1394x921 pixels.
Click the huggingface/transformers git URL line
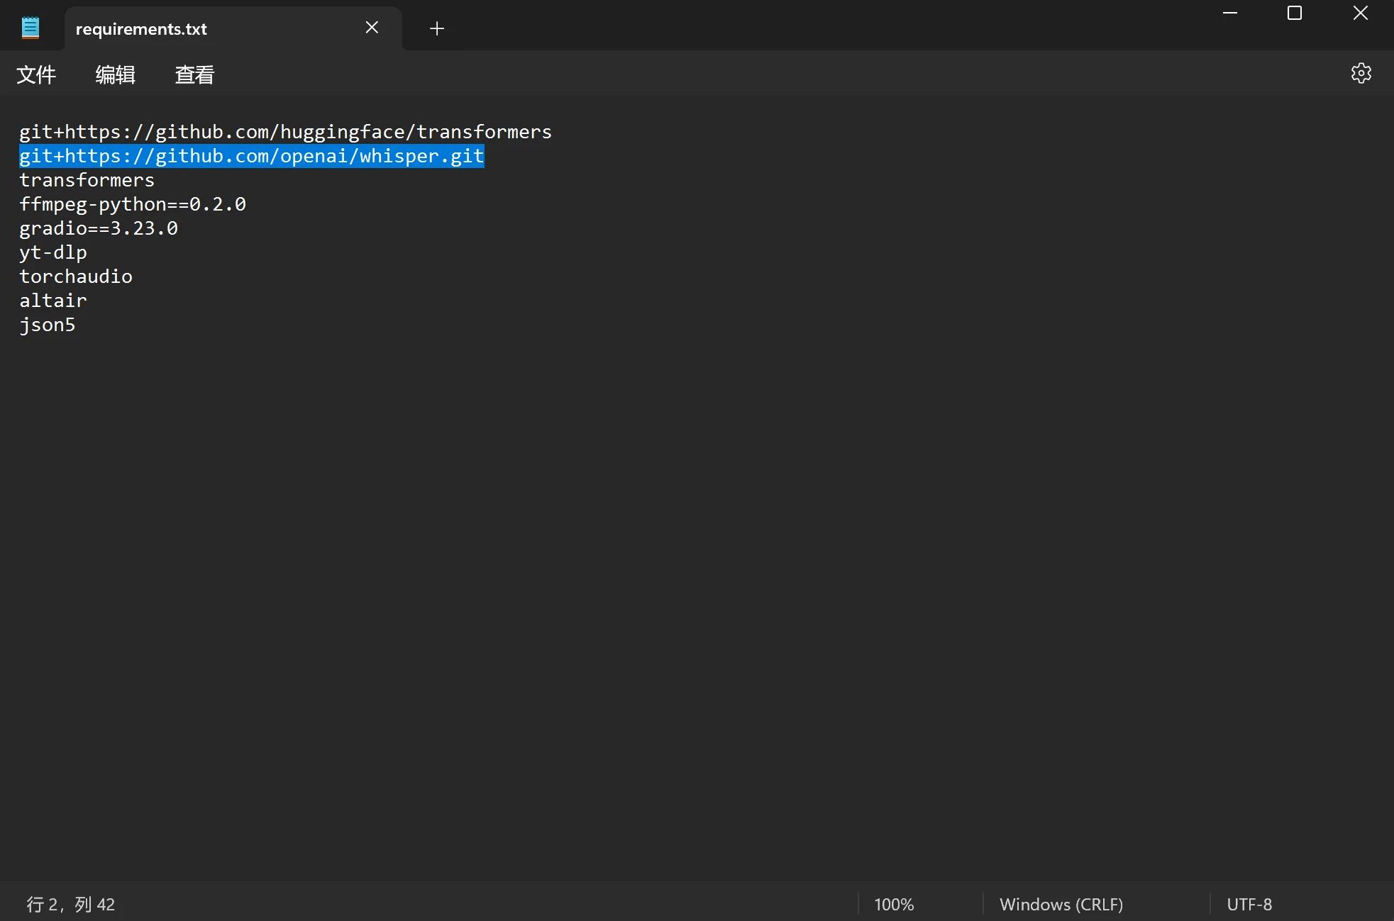[285, 132]
